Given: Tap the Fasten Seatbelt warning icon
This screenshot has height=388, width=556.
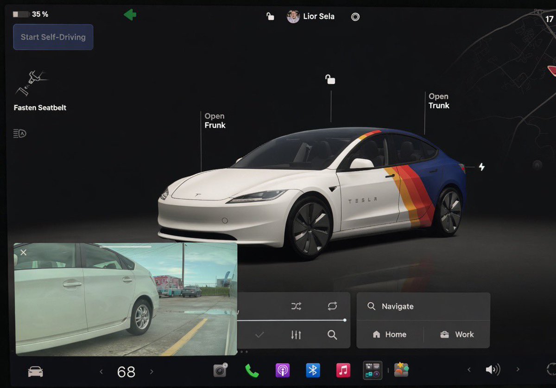Looking at the screenshot, I should tap(32, 83).
